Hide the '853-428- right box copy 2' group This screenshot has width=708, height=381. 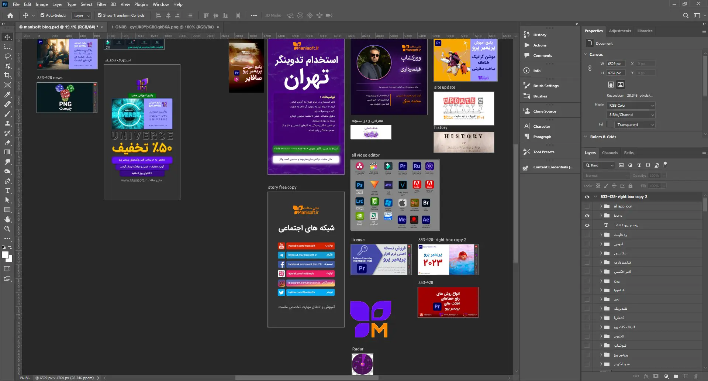(x=587, y=197)
